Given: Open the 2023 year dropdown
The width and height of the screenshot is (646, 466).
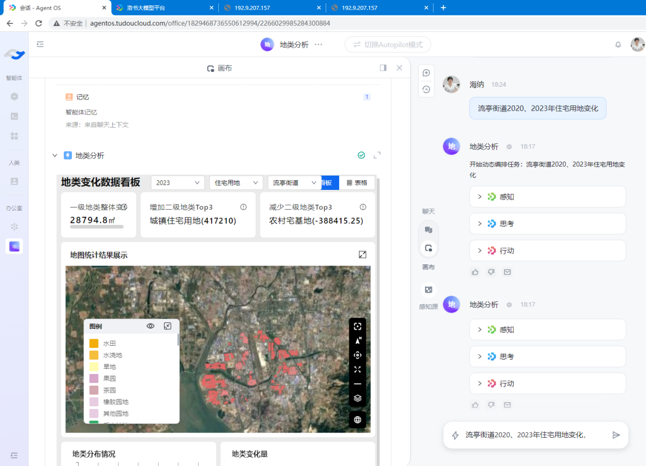Looking at the screenshot, I should pos(178,182).
